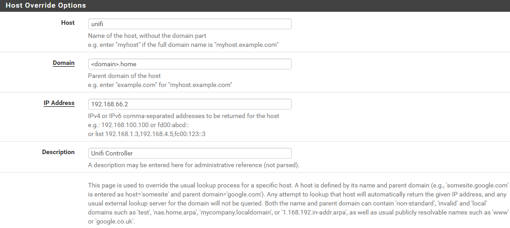Viewport: 510px width, 228px height.
Task: Click the 'not parsed' description help text
Action: pos(194,165)
